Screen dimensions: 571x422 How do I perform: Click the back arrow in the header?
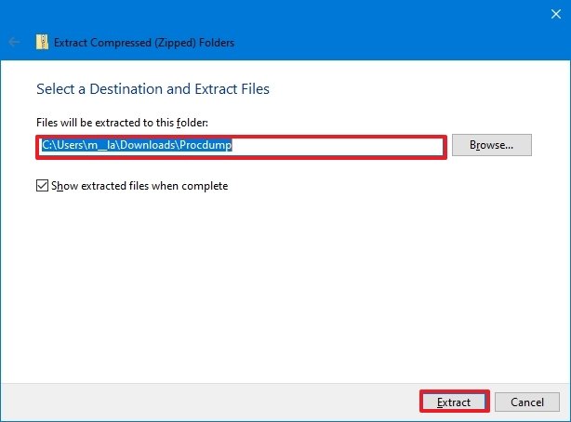pyautogui.click(x=14, y=42)
